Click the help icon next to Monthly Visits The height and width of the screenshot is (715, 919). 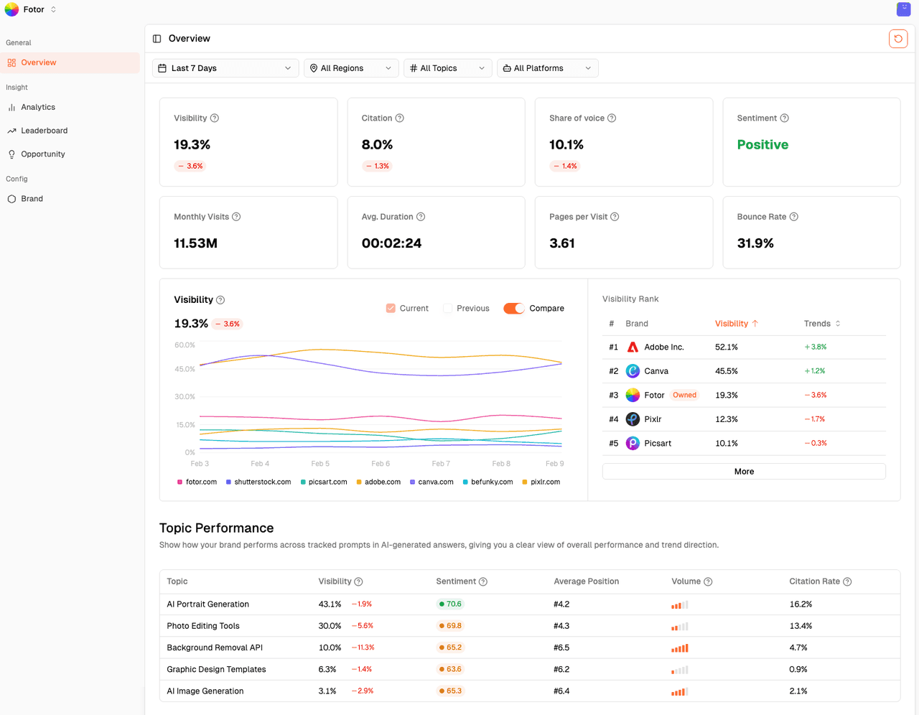(x=236, y=217)
